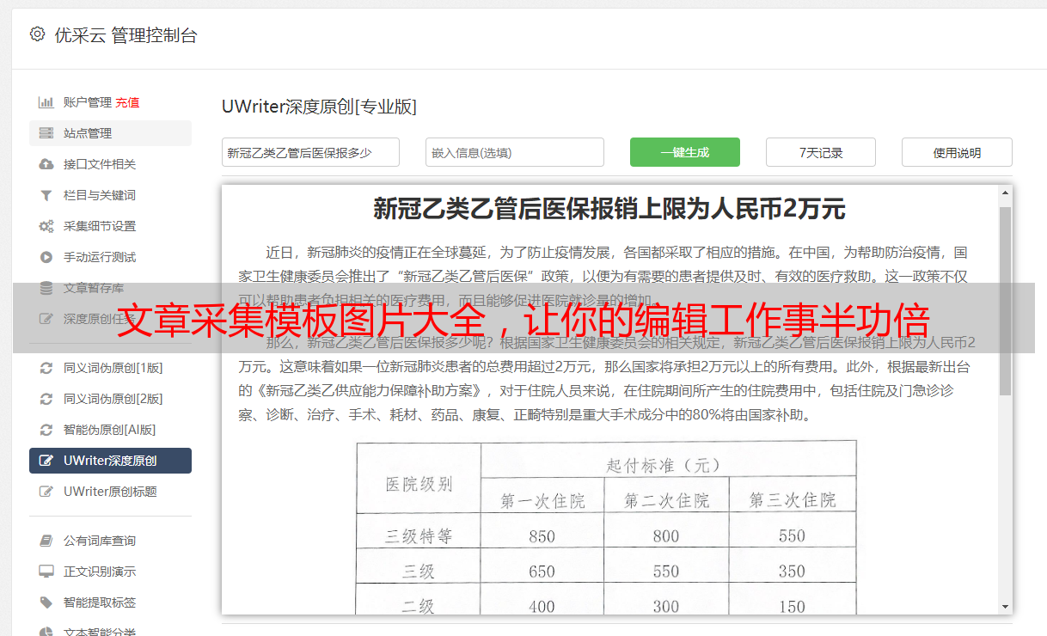
Task: Click the filter icon for 栏目与关键词
Action: coord(46,195)
